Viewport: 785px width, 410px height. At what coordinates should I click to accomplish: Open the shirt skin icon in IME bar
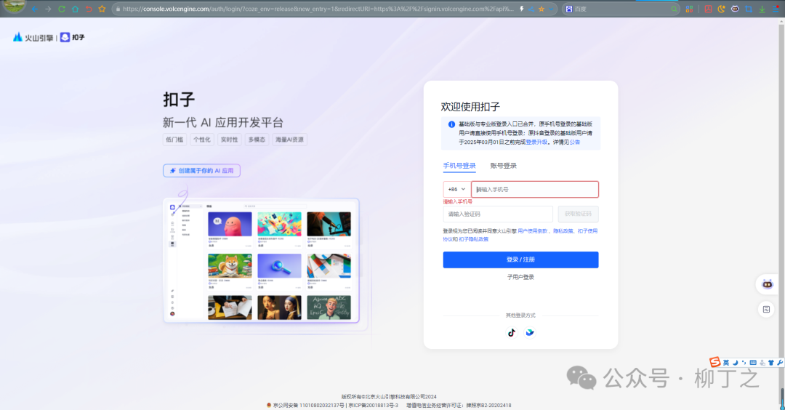click(771, 363)
